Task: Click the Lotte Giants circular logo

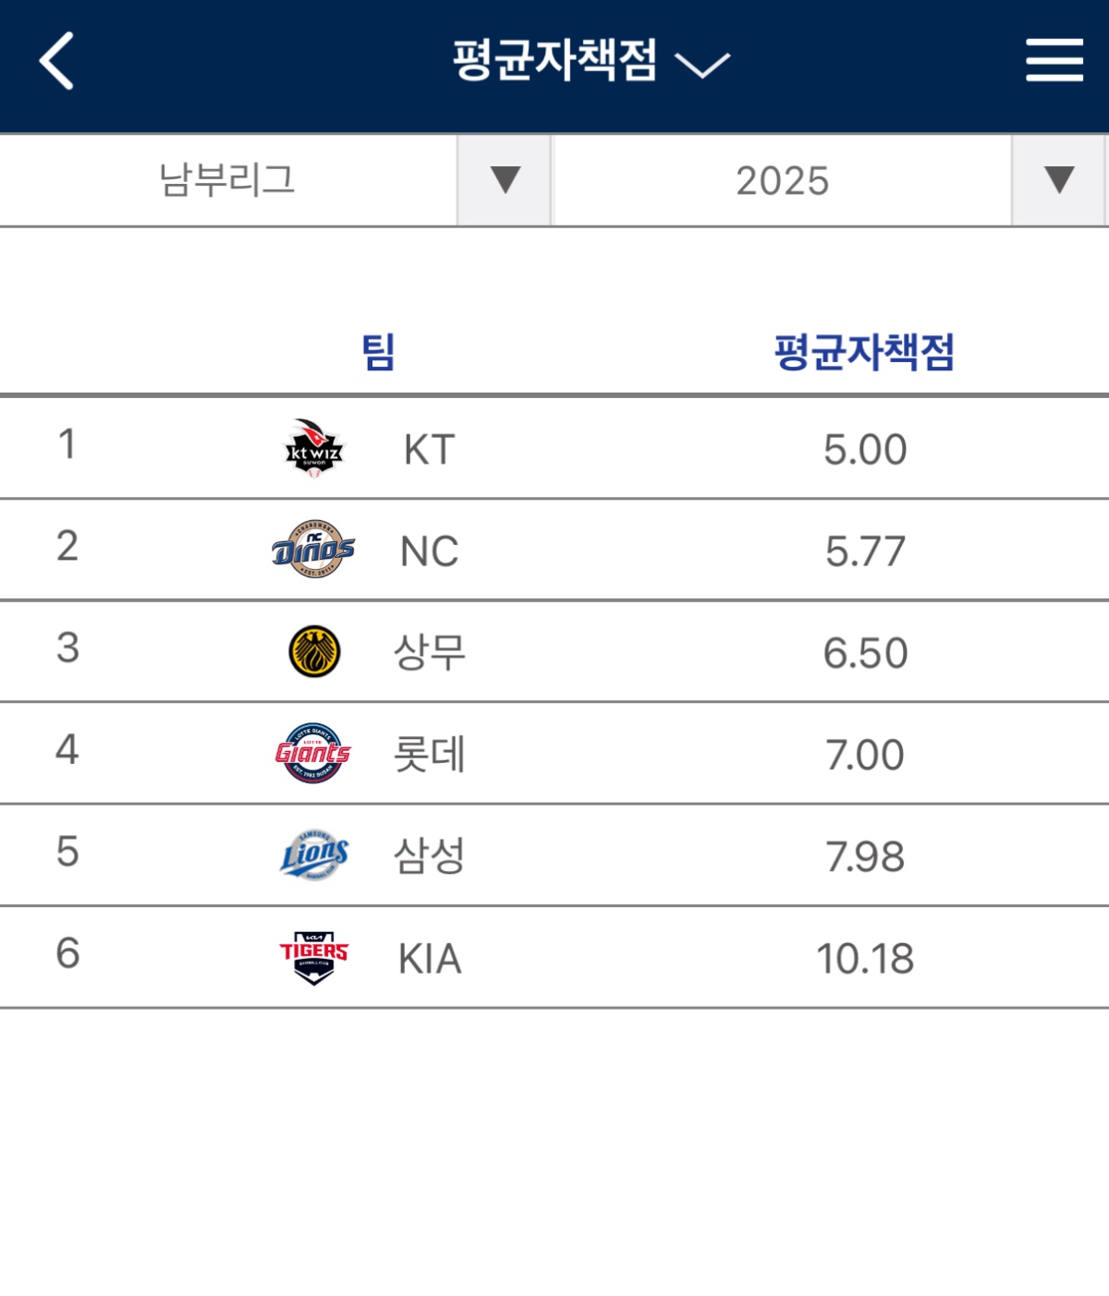Action: coord(312,753)
